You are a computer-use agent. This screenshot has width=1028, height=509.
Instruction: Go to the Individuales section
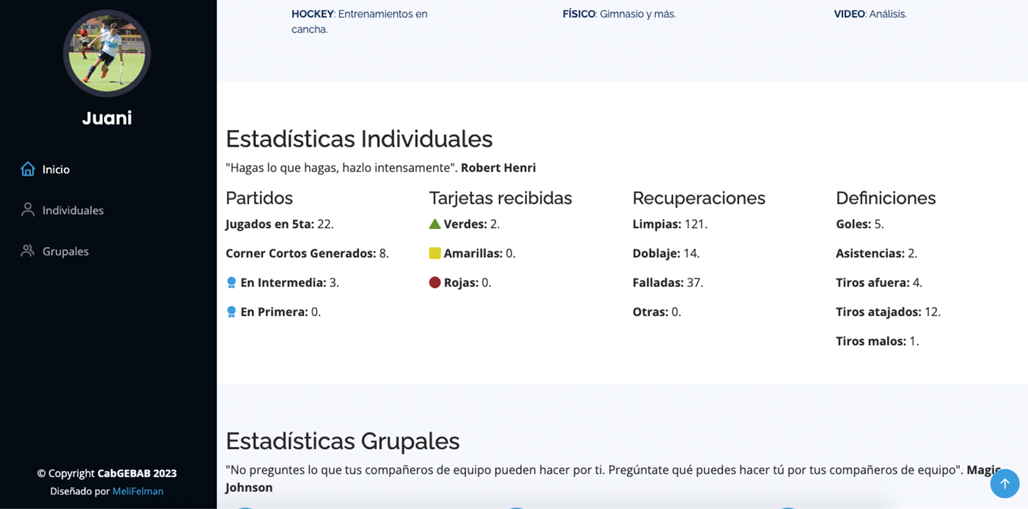(73, 210)
